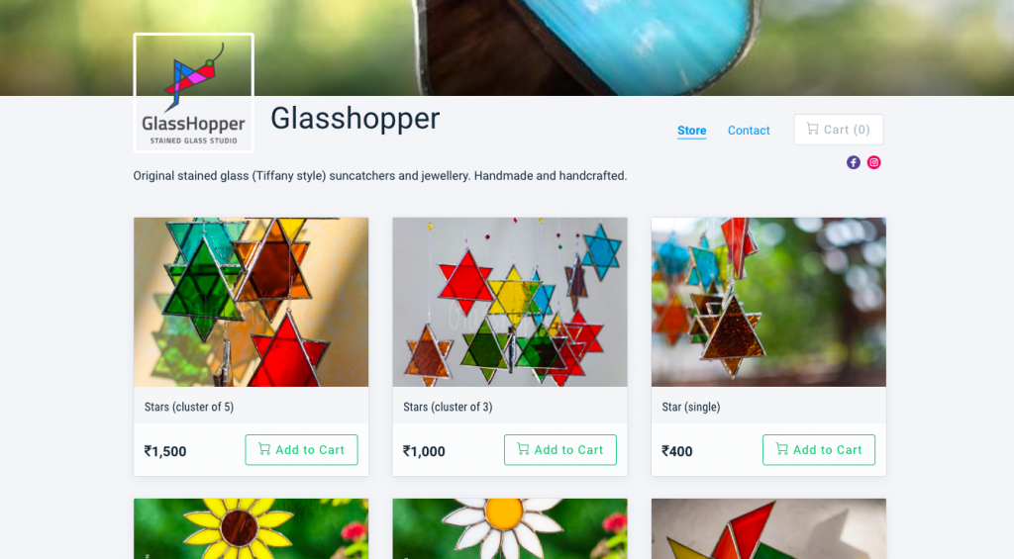Image resolution: width=1014 pixels, height=559 pixels.
Task: Open the Instagram social icon
Action: point(873,162)
